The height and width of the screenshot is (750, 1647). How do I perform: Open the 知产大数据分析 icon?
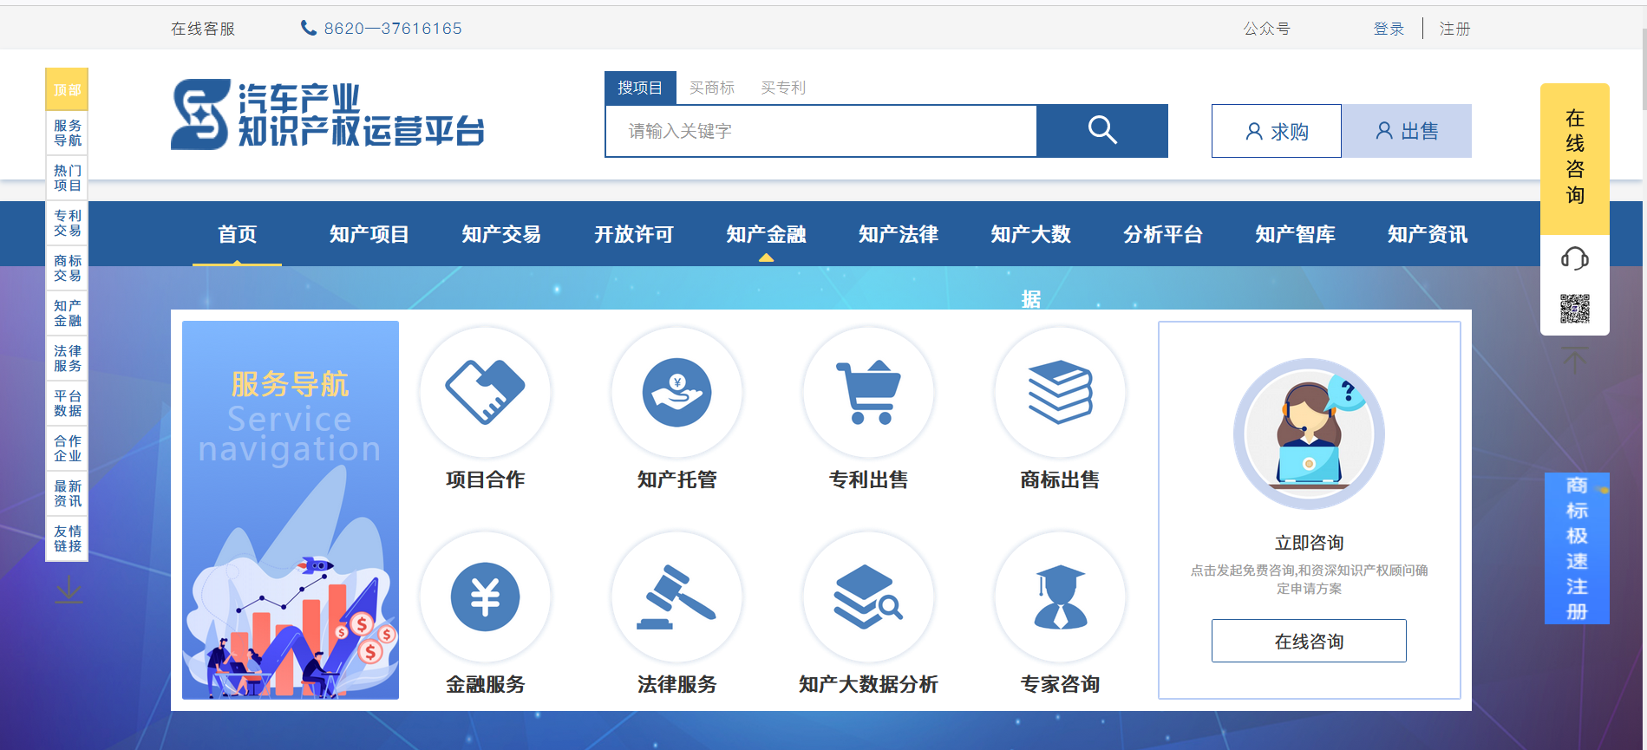tap(868, 597)
